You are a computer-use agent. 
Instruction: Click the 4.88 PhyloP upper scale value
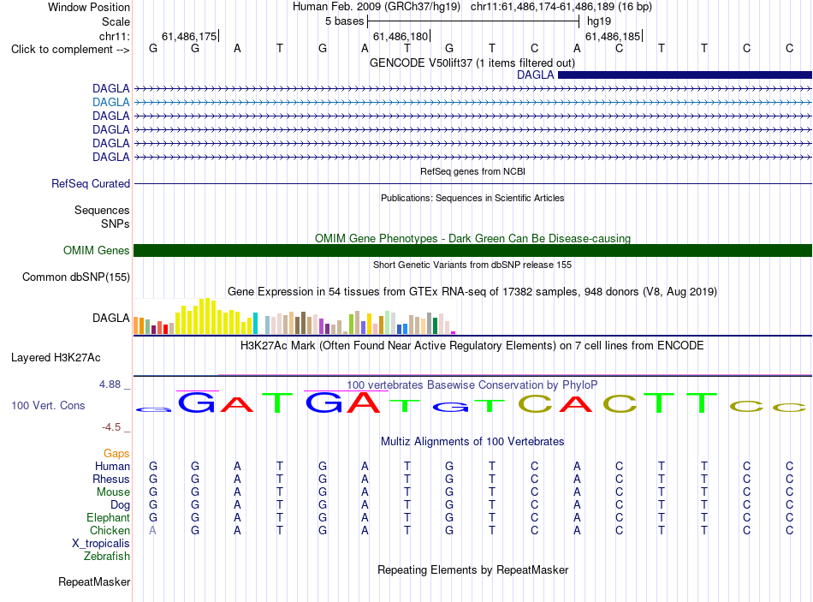(110, 384)
